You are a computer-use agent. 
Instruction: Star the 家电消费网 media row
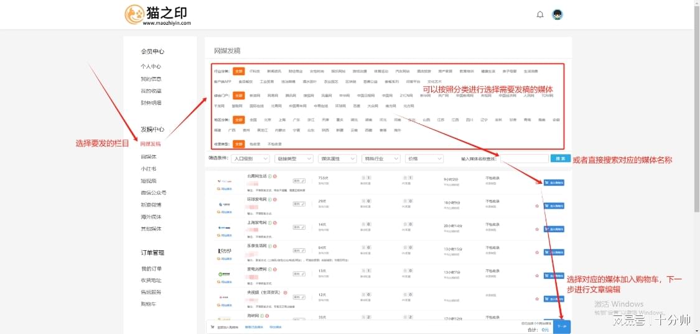pyautogui.click(x=537, y=276)
